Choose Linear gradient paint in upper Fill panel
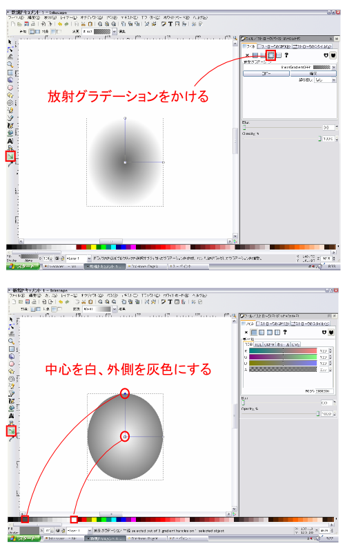 click(263, 55)
